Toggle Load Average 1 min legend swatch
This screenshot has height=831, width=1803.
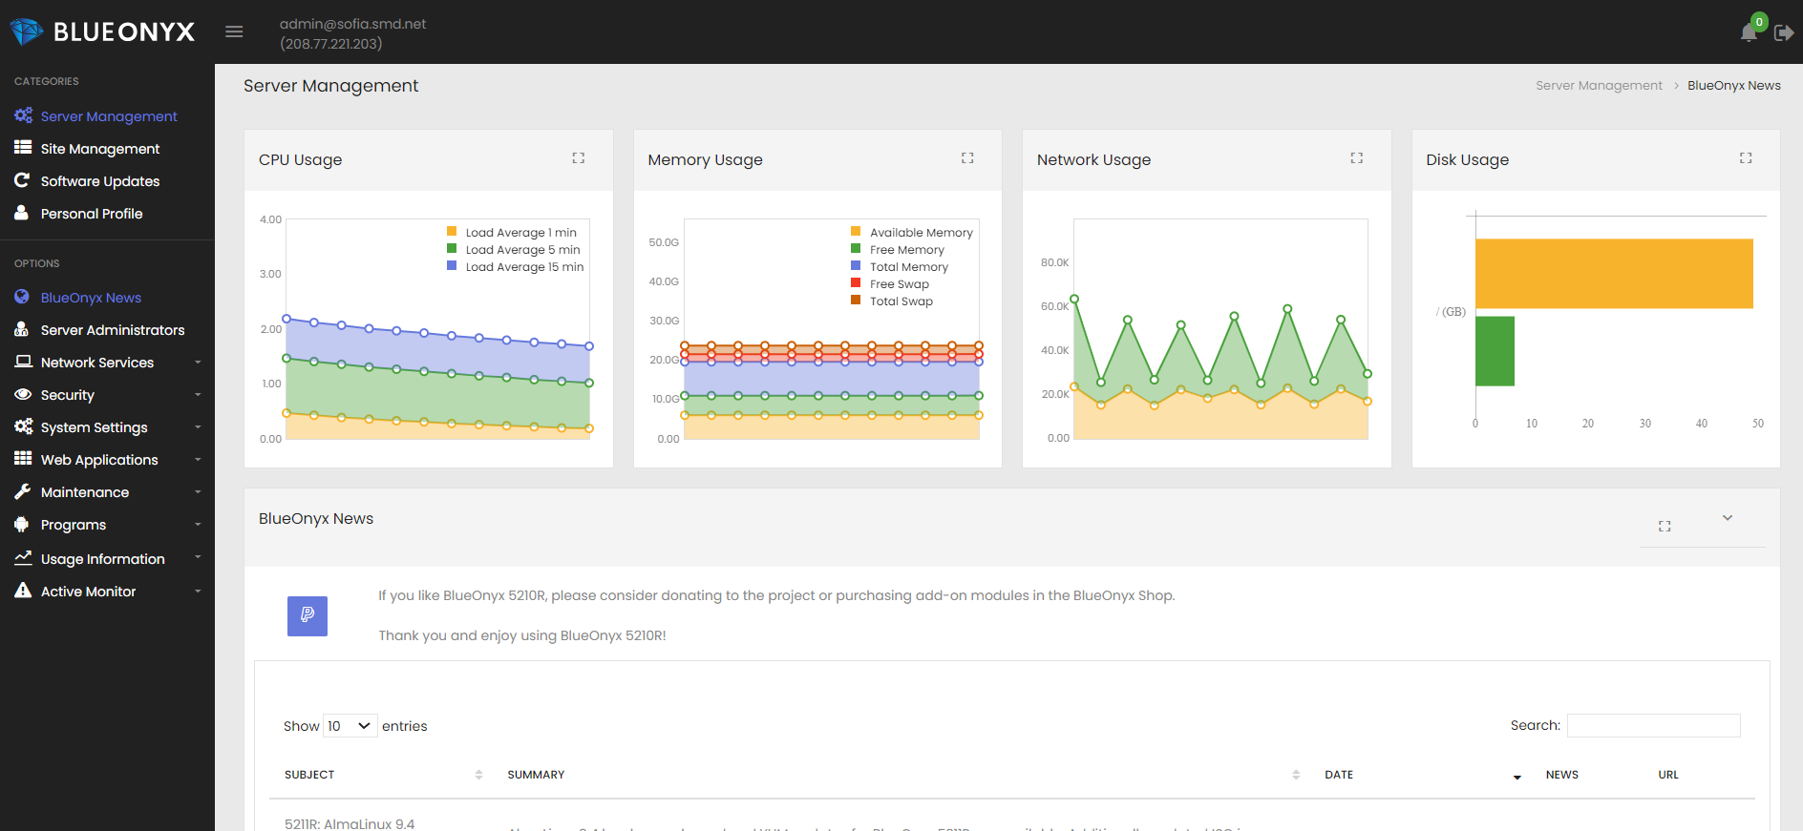452,232
